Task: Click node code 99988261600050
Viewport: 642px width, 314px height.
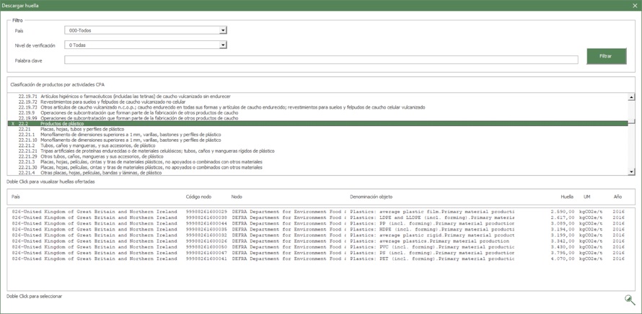Action: 206,247
